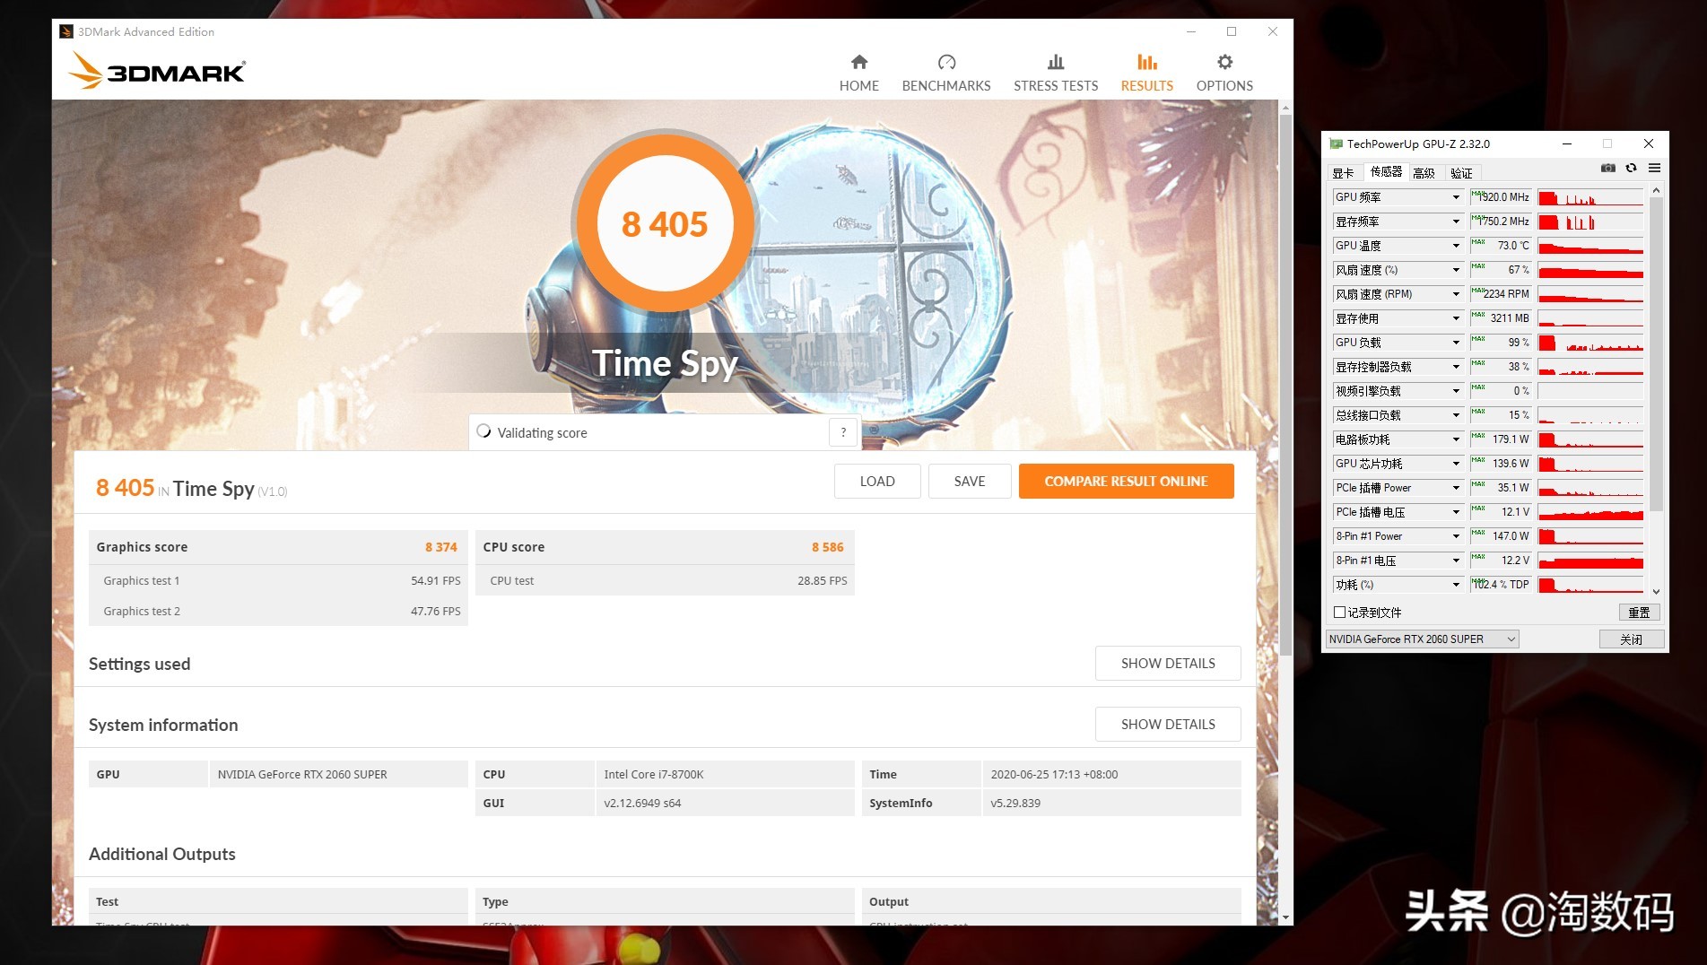Click the Intel Core i7-8700K CPU entry
Viewport: 1707px width, 965px height.
click(x=654, y=775)
